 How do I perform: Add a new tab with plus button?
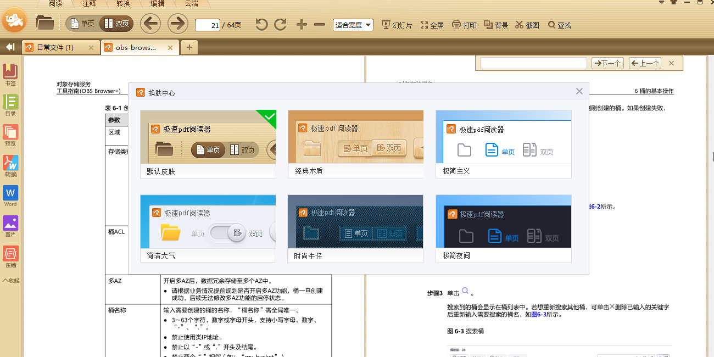(189, 48)
